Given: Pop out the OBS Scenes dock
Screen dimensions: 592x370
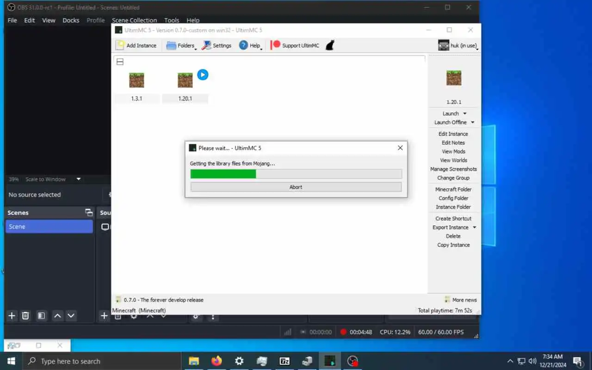Looking at the screenshot, I should pyautogui.click(x=89, y=213).
